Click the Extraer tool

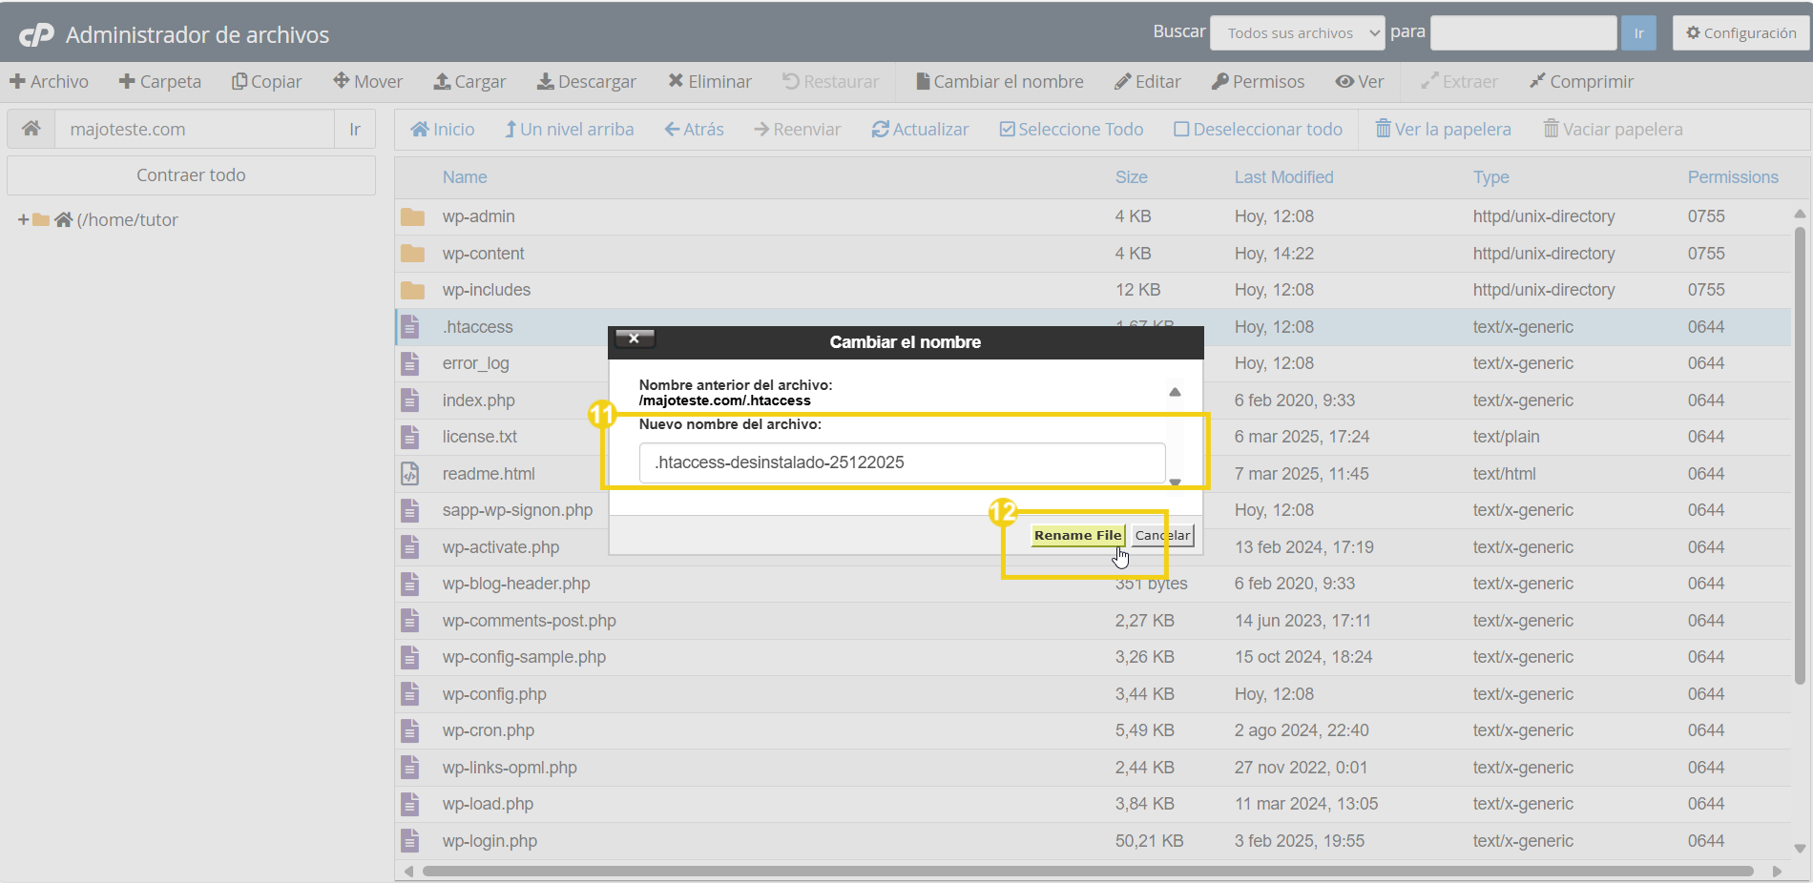click(1459, 81)
